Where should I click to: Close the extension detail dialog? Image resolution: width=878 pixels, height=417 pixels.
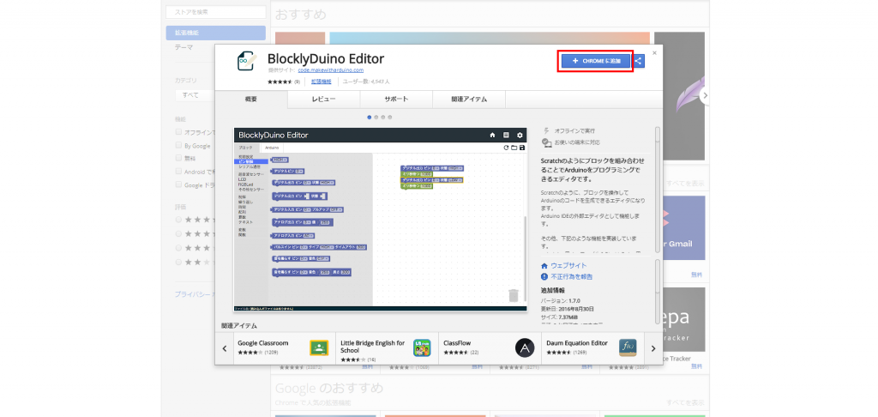click(654, 52)
